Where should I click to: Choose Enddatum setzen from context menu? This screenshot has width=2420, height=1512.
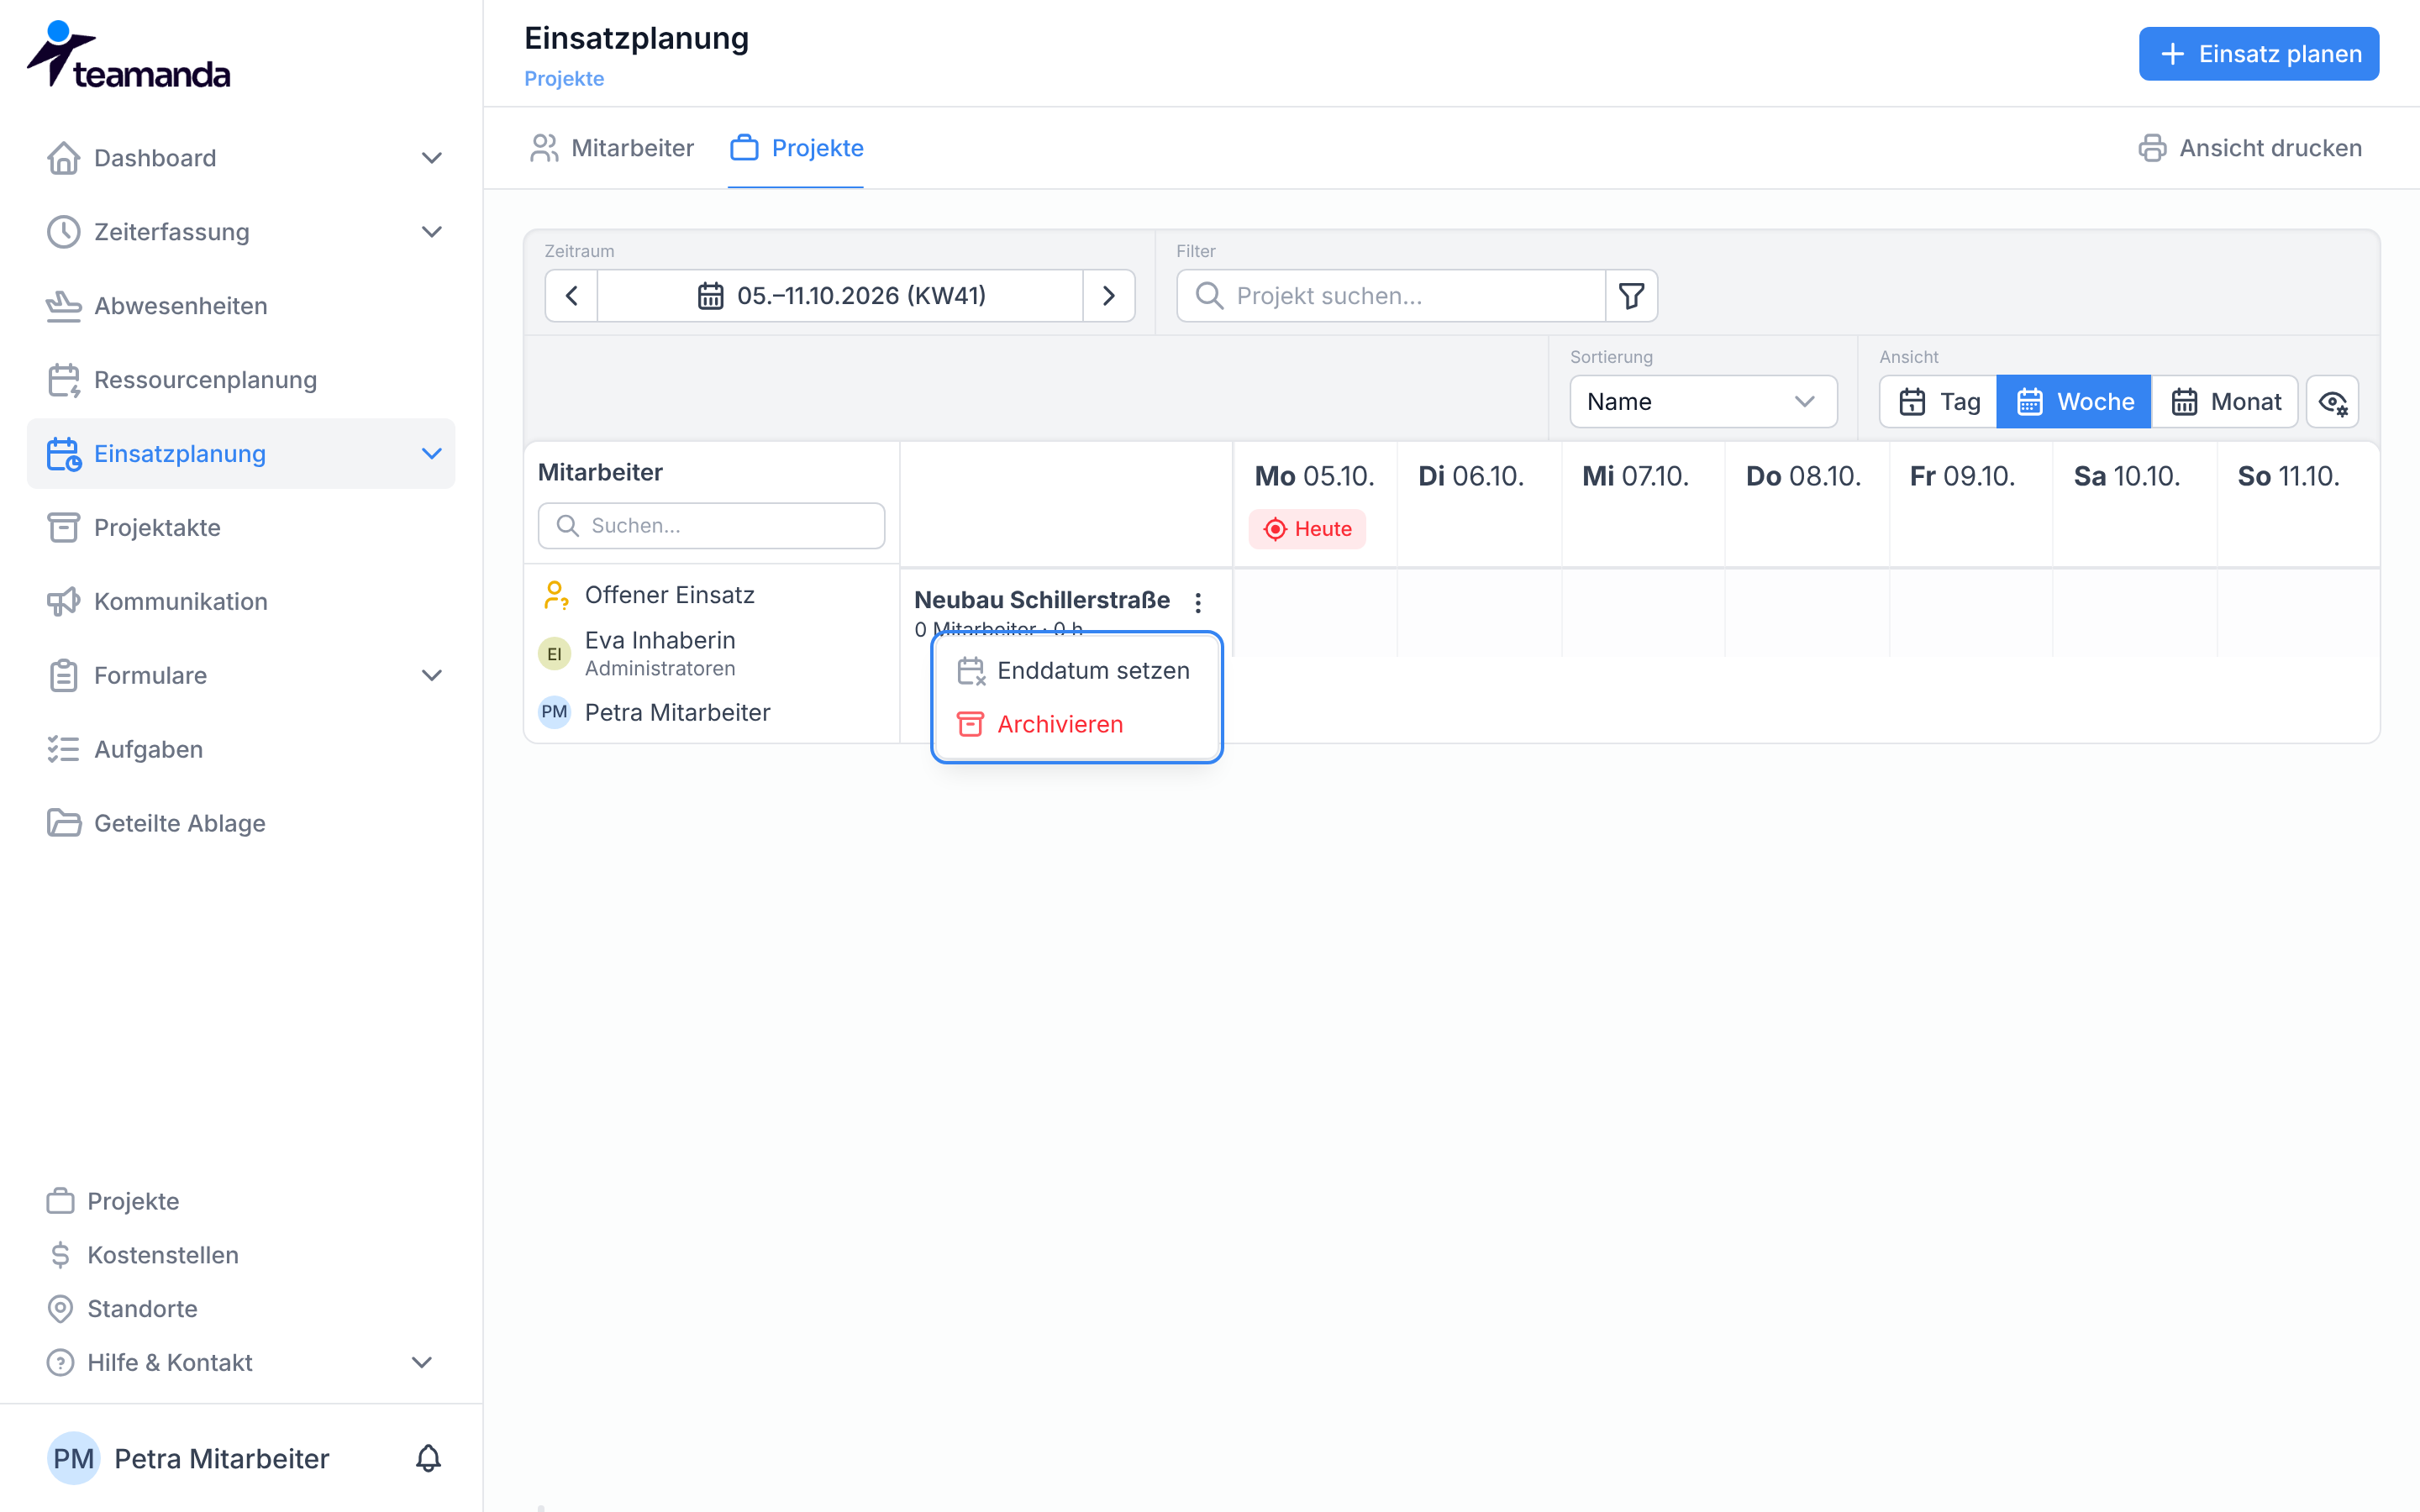pos(1076,671)
